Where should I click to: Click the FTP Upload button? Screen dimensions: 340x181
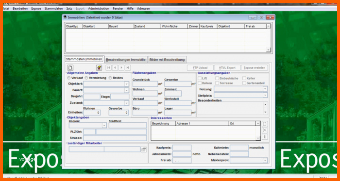point(200,68)
